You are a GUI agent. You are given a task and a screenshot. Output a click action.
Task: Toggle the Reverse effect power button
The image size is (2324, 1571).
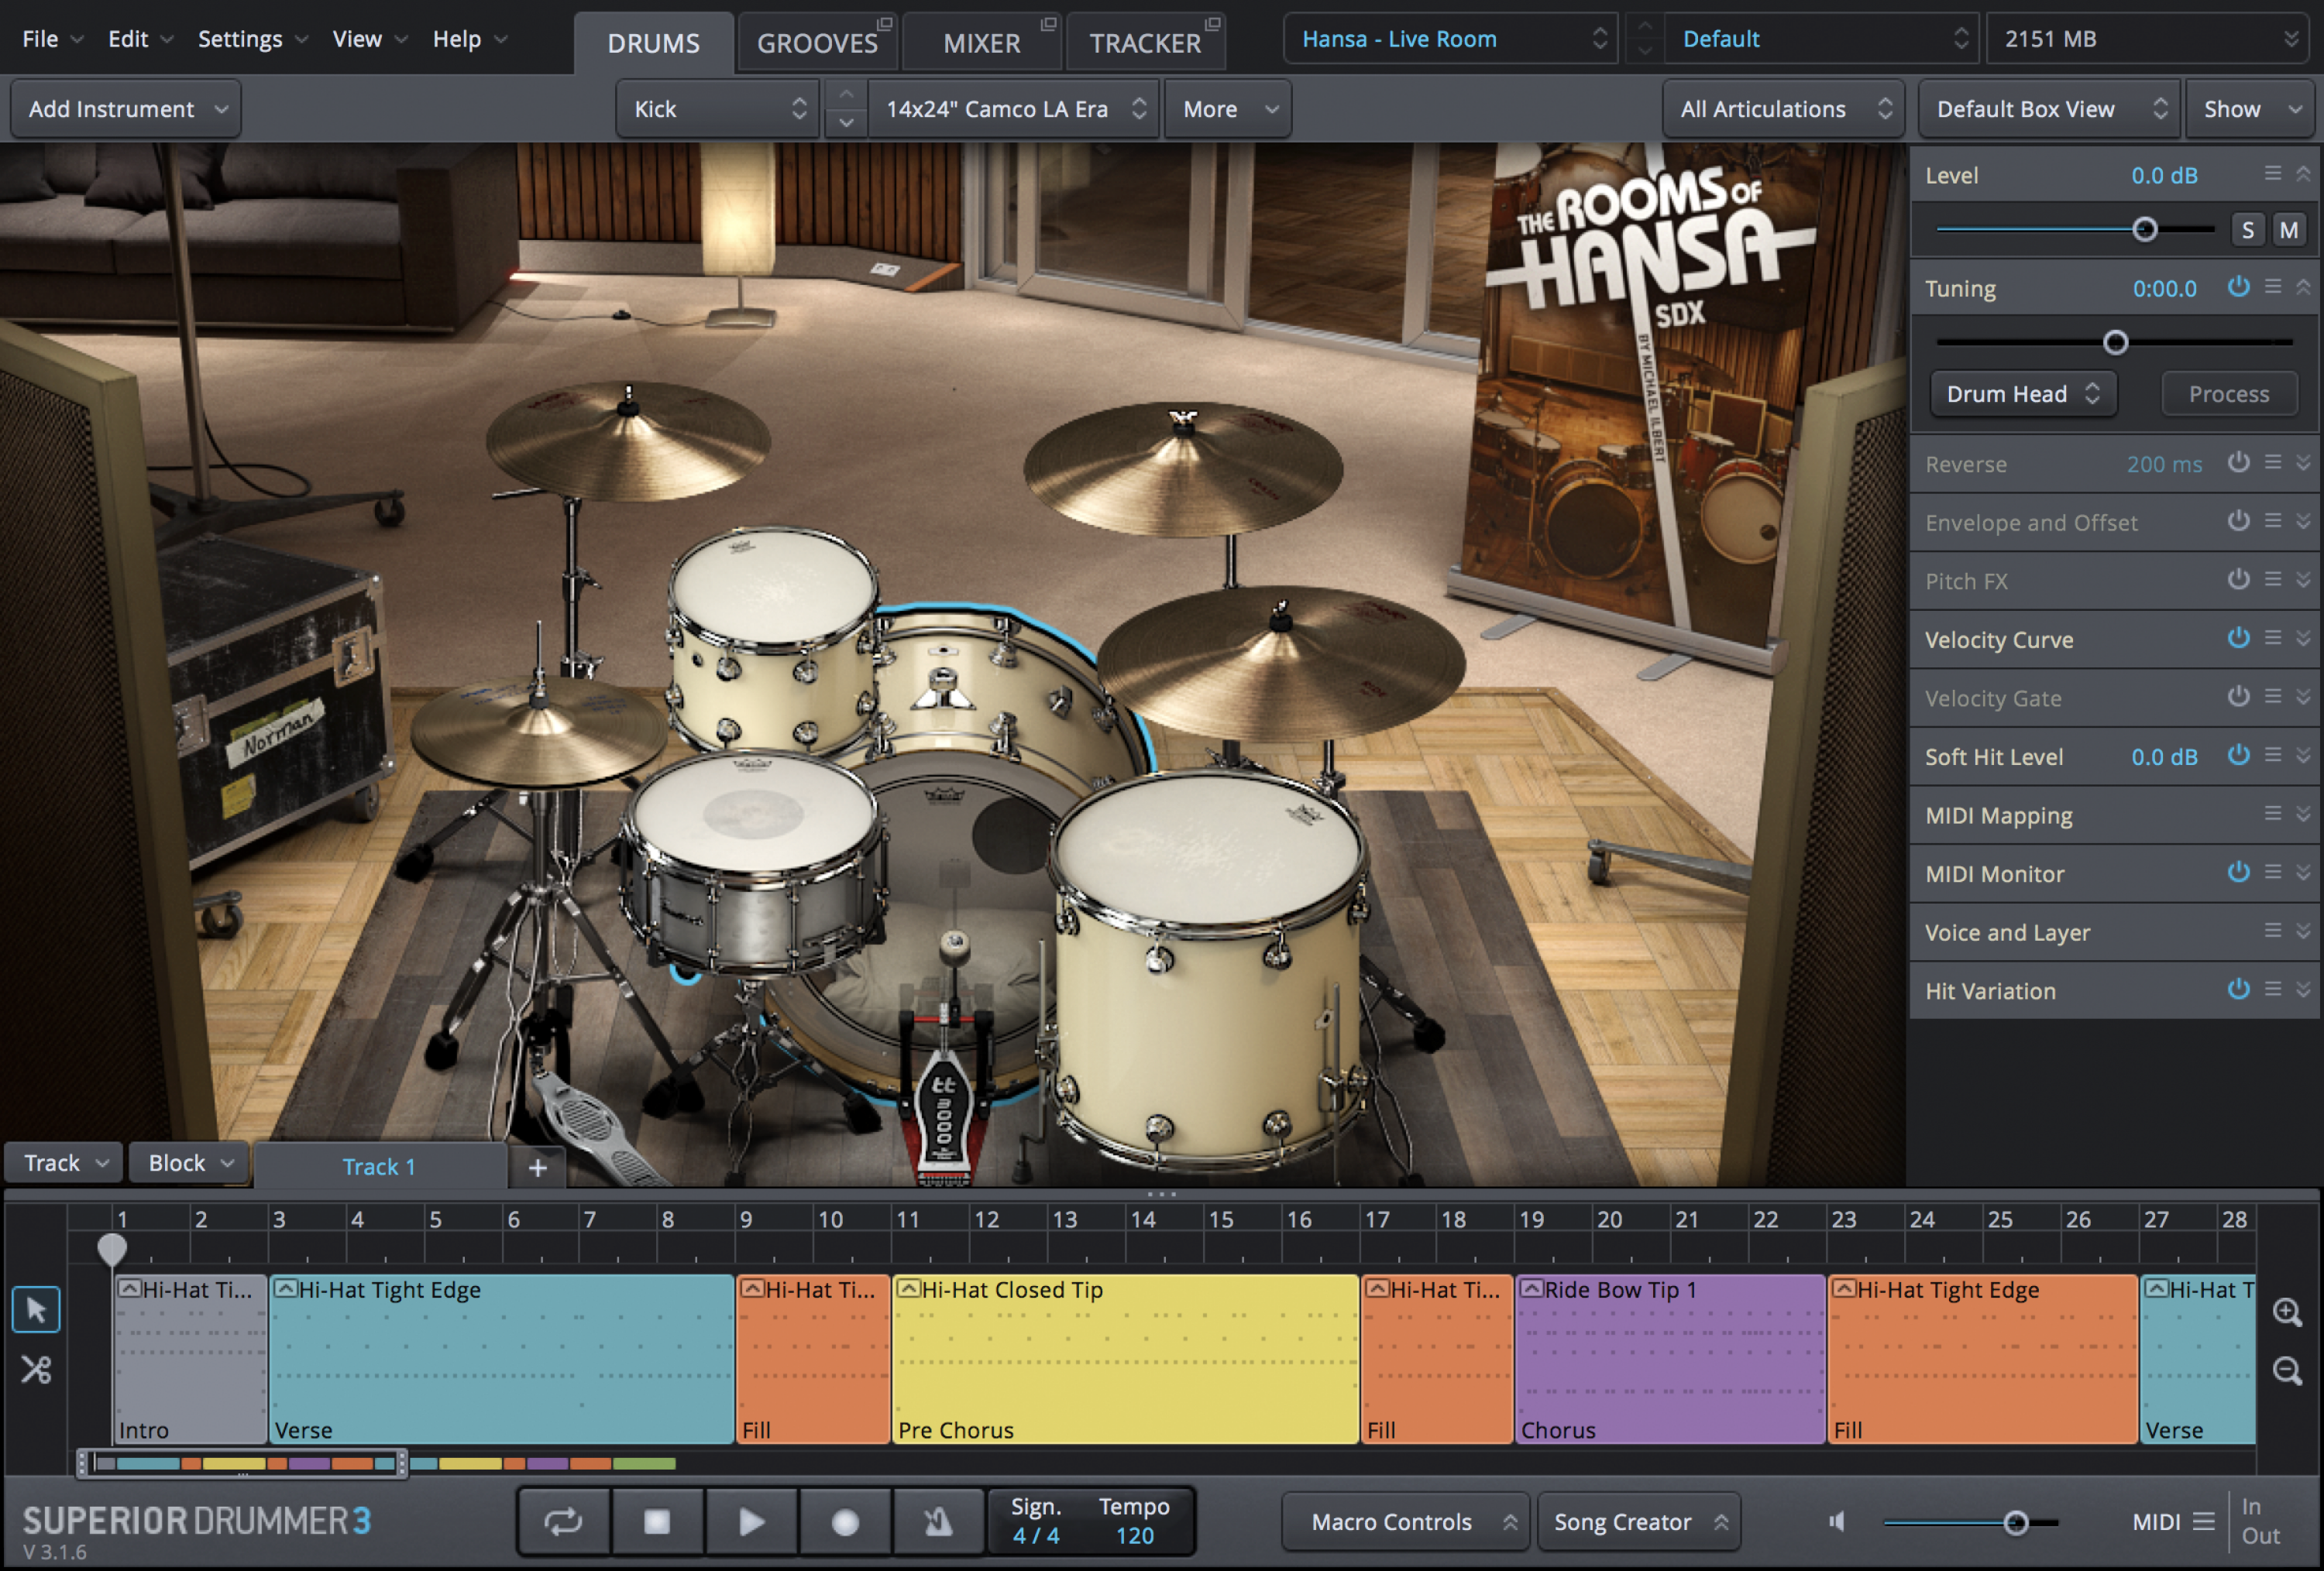tap(2238, 464)
